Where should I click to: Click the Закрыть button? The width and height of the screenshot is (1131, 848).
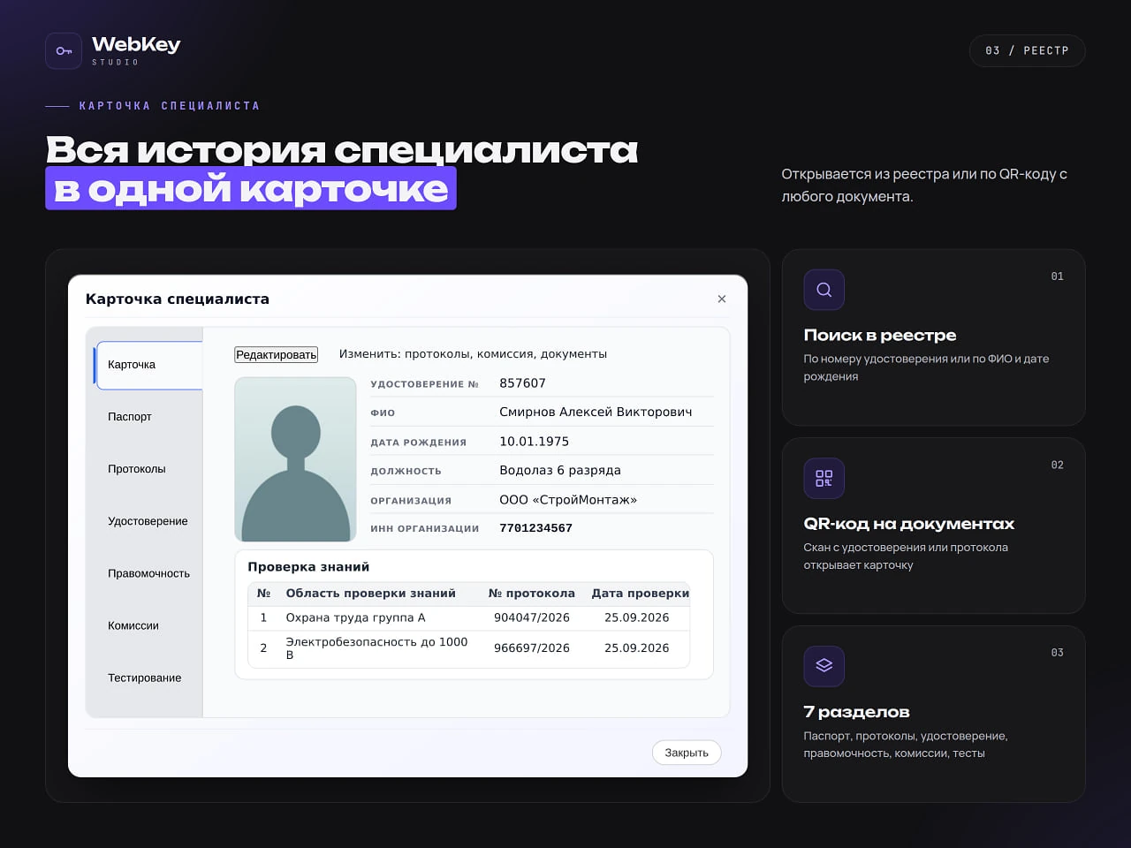point(687,753)
